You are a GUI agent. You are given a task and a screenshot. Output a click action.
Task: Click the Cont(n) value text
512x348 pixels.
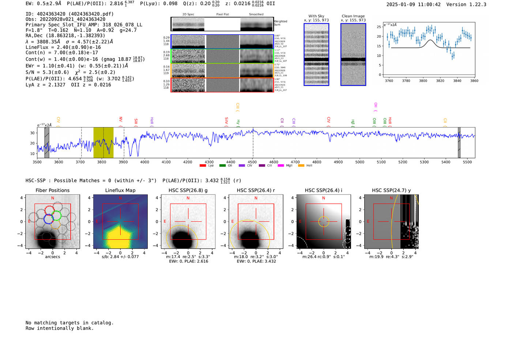pyautogui.click(x=62, y=53)
